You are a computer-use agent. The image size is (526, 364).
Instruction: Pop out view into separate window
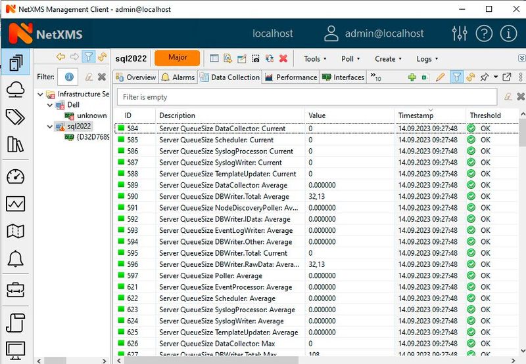(x=507, y=77)
